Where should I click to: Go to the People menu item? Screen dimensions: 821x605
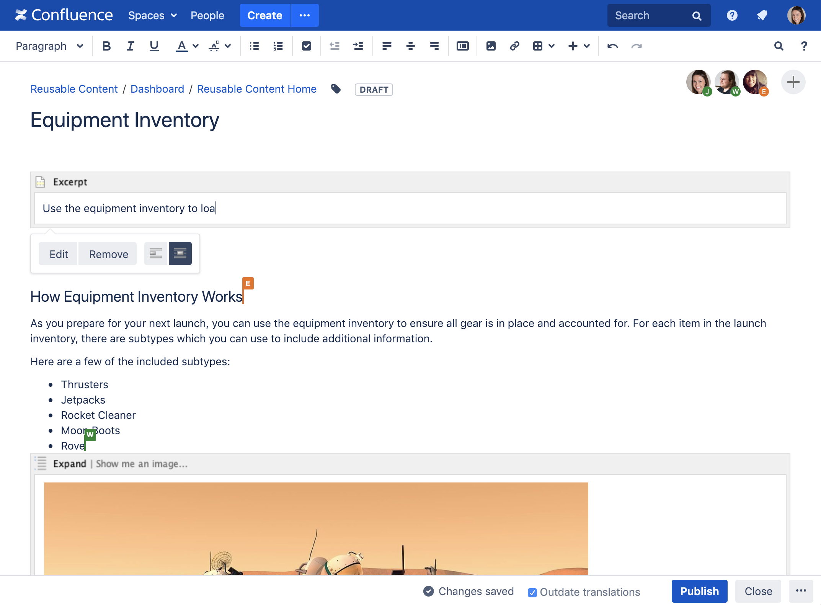coord(207,15)
